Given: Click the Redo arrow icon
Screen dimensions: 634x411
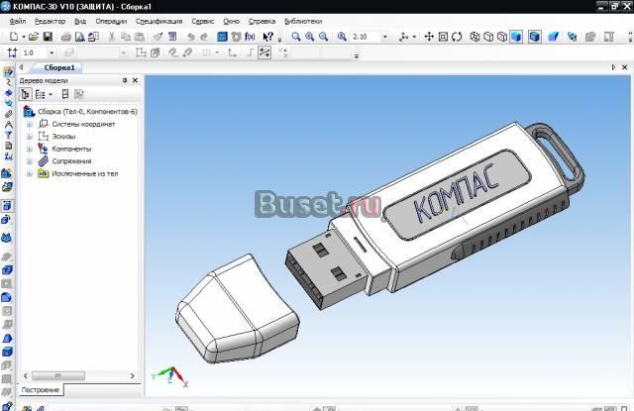Looking at the screenshot, I should point(204,37).
